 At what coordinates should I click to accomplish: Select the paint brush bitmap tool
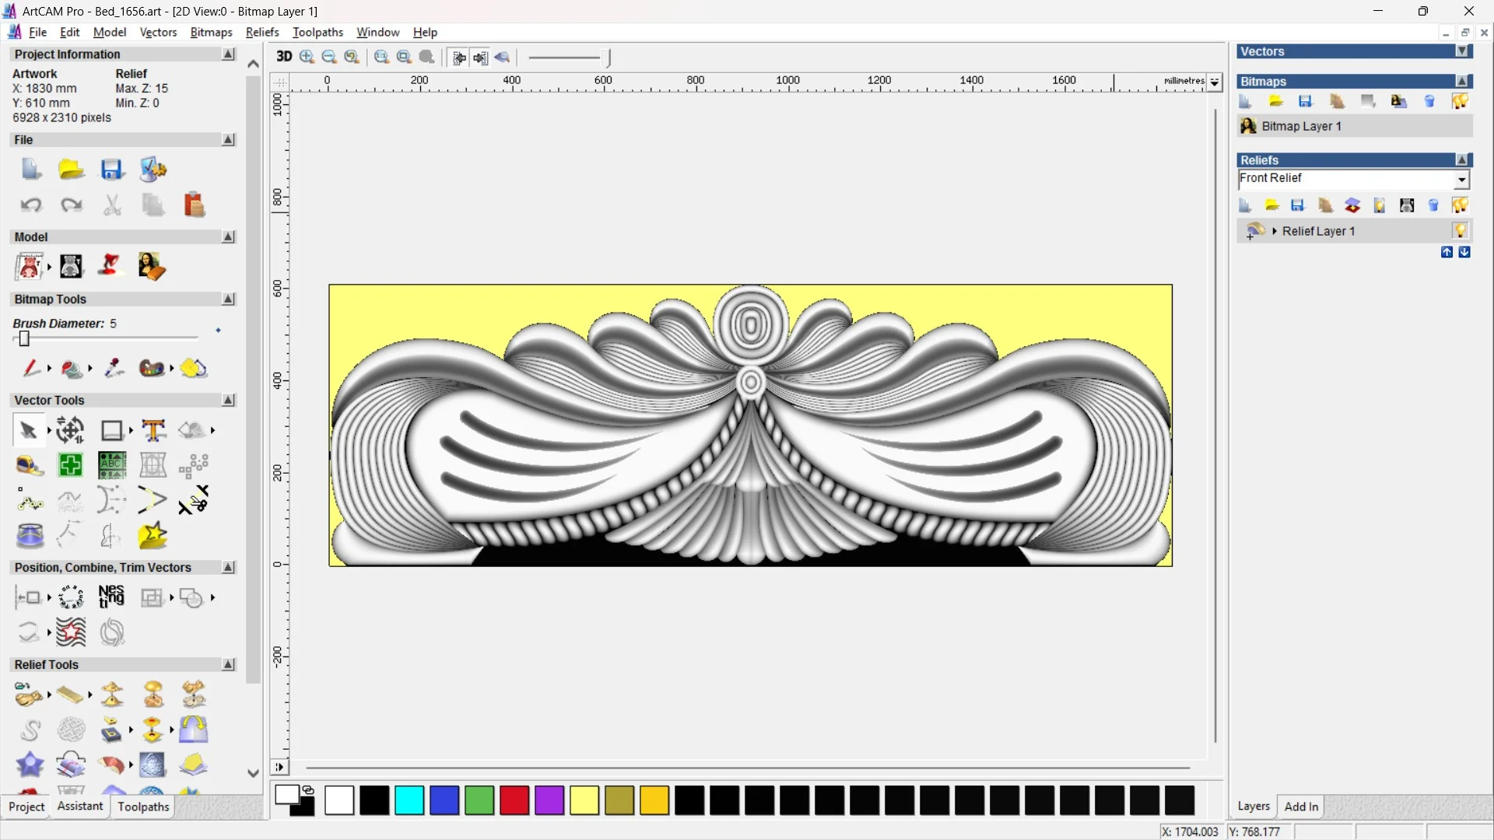point(30,368)
